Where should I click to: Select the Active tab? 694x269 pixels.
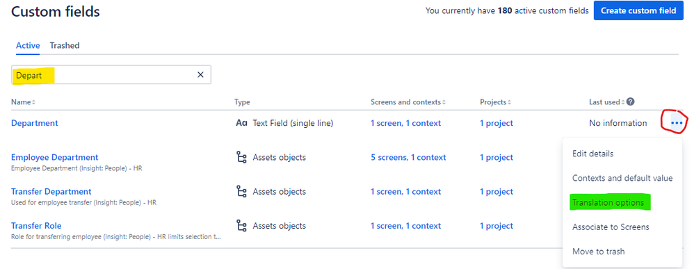pos(28,45)
